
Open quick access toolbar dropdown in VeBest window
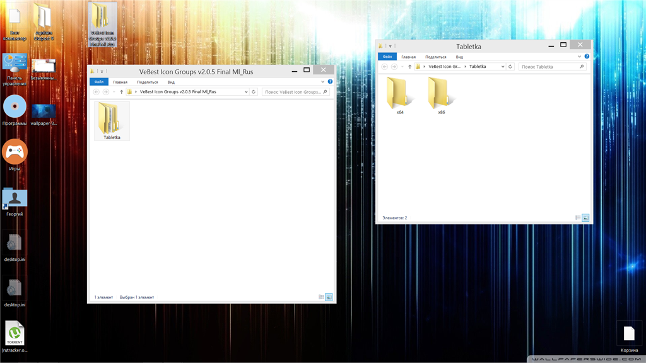pyautogui.click(x=102, y=72)
